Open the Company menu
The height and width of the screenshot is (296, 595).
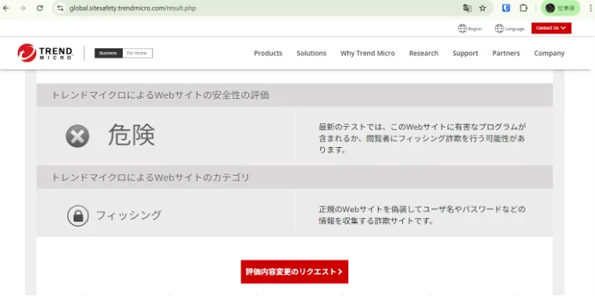[549, 54]
